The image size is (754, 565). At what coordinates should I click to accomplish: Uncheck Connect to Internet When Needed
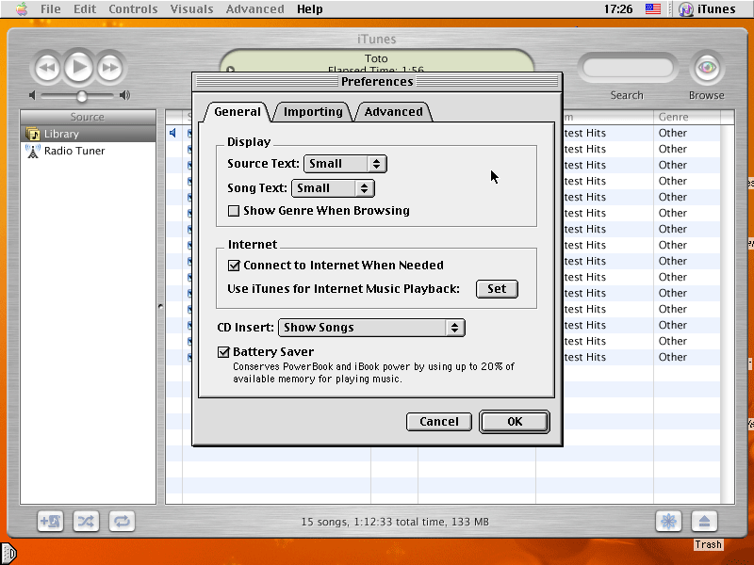point(234,266)
